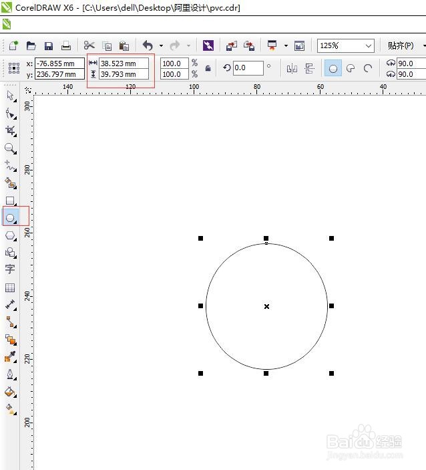The image size is (426, 470).
Task: Select the Pick tool
Action: [x=11, y=96]
